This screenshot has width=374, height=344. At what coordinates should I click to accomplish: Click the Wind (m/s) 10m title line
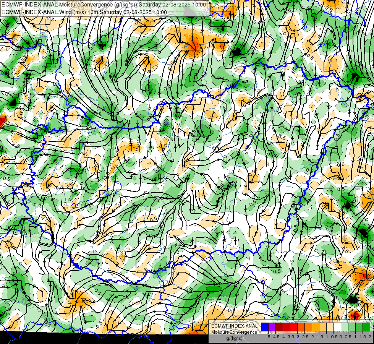84,12
